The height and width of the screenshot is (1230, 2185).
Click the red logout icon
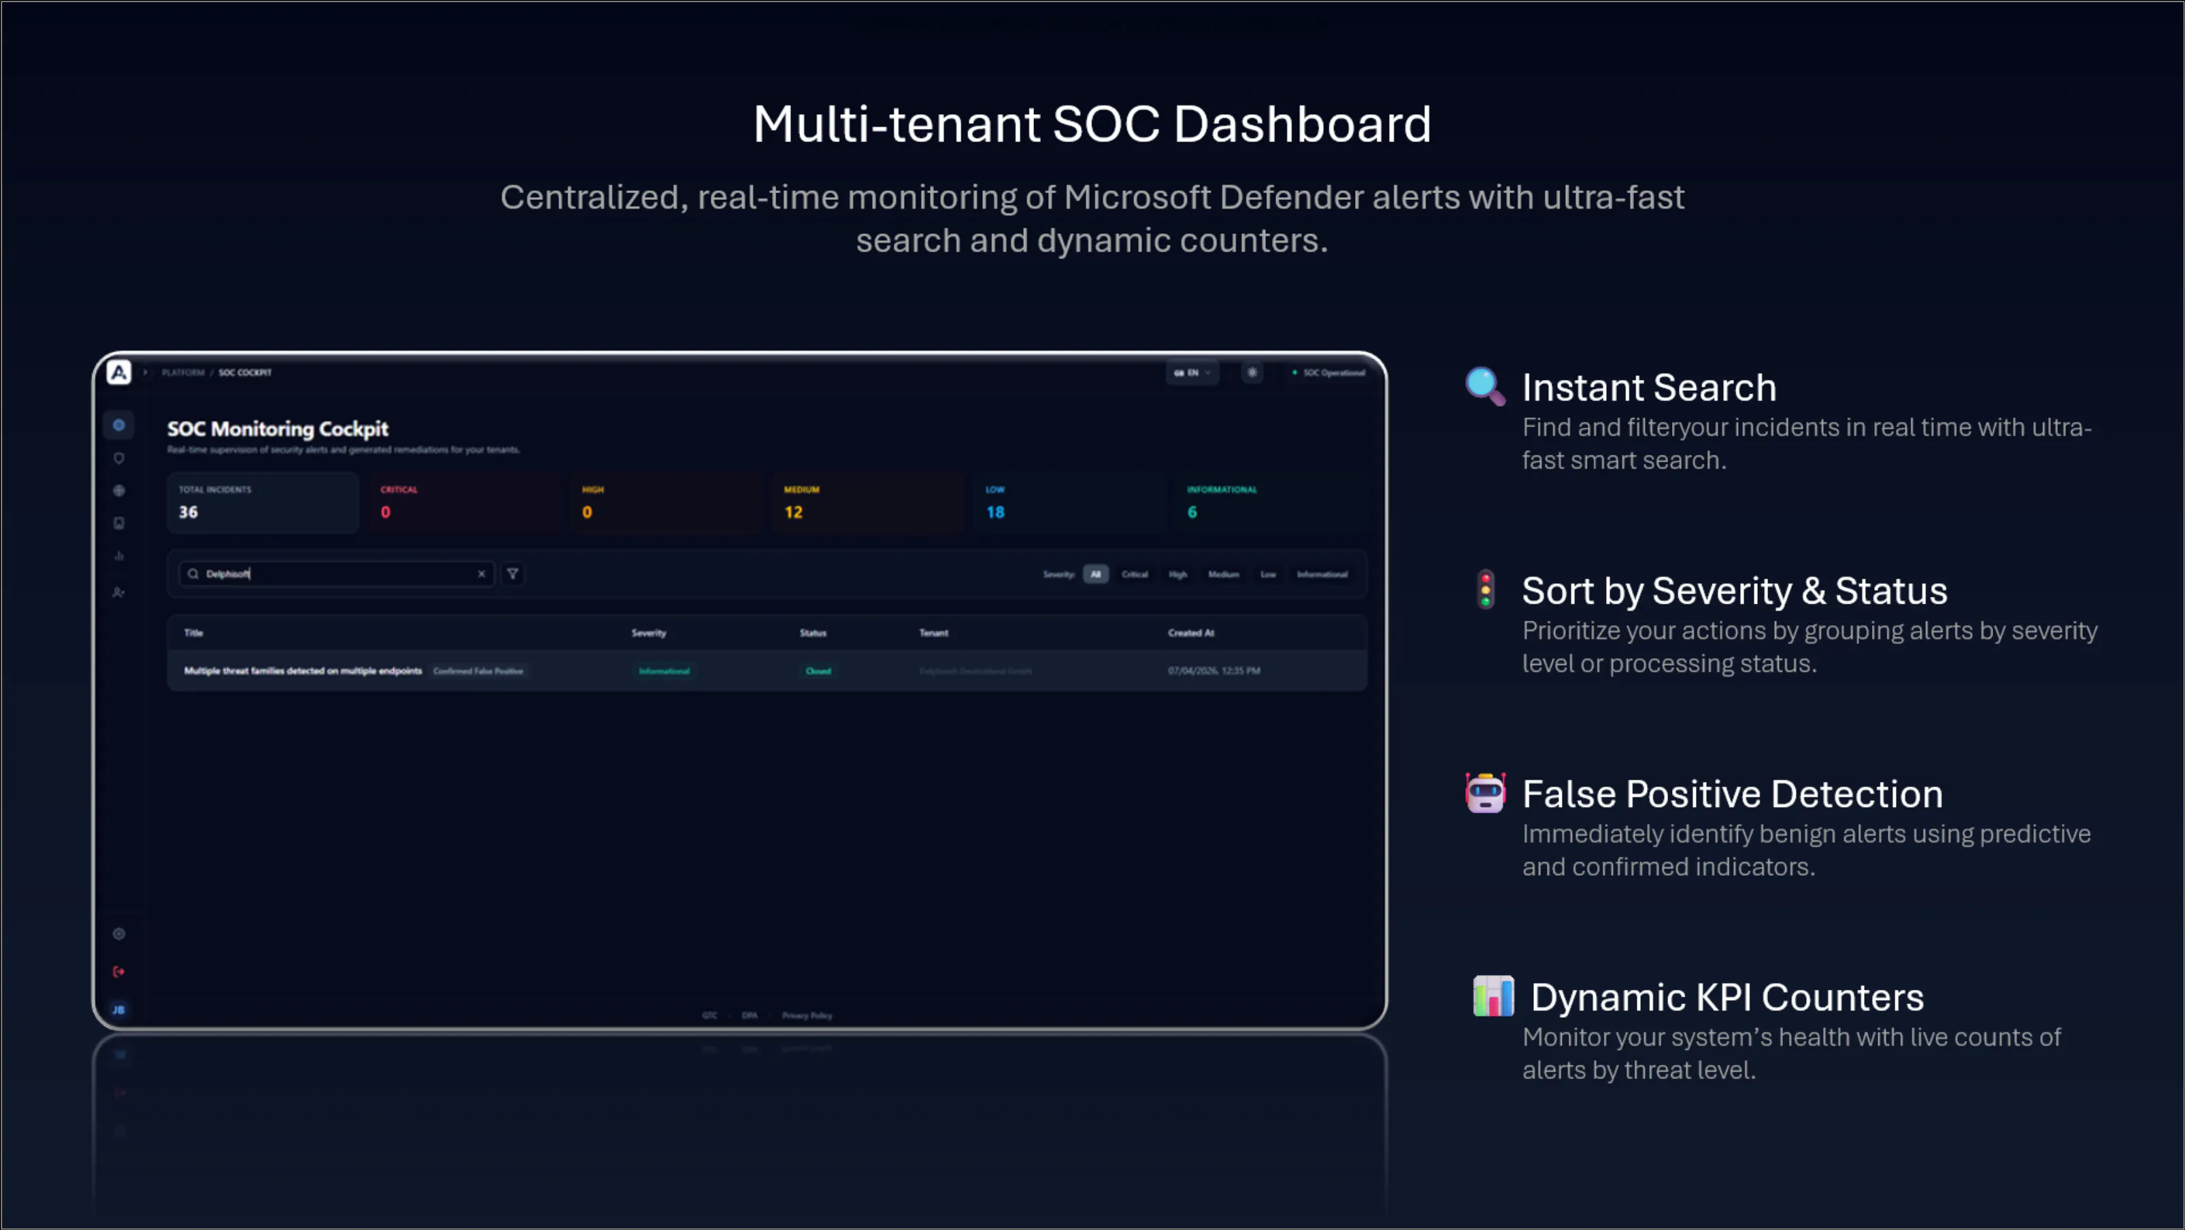click(119, 972)
